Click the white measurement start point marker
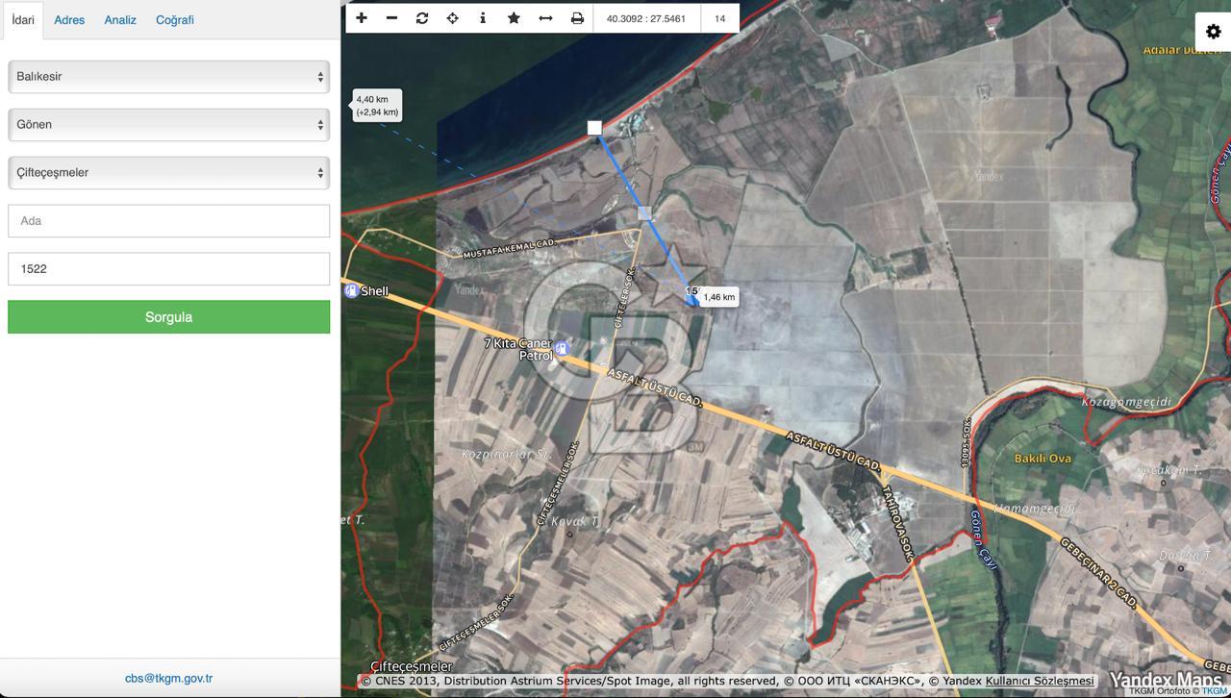The height and width of the screenshot is (698, 1231). click(594, 128)
